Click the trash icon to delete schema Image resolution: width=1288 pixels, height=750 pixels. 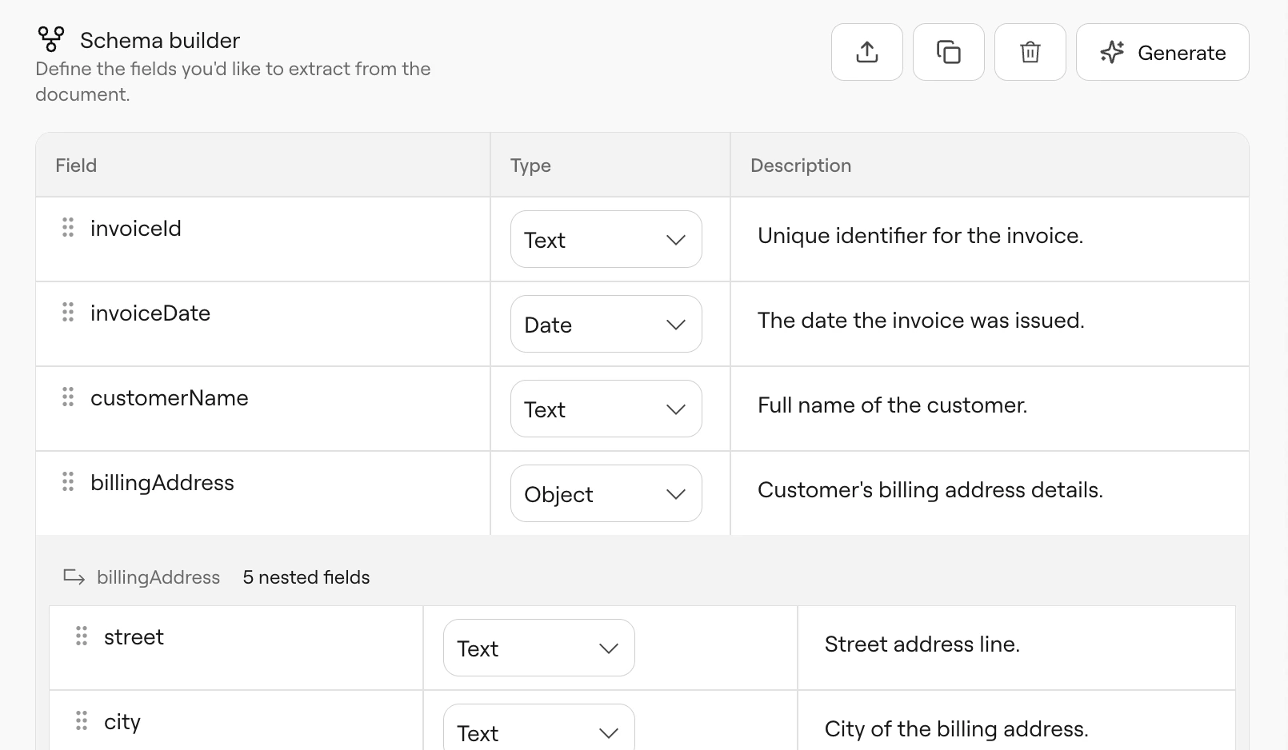pos(1030,52)
